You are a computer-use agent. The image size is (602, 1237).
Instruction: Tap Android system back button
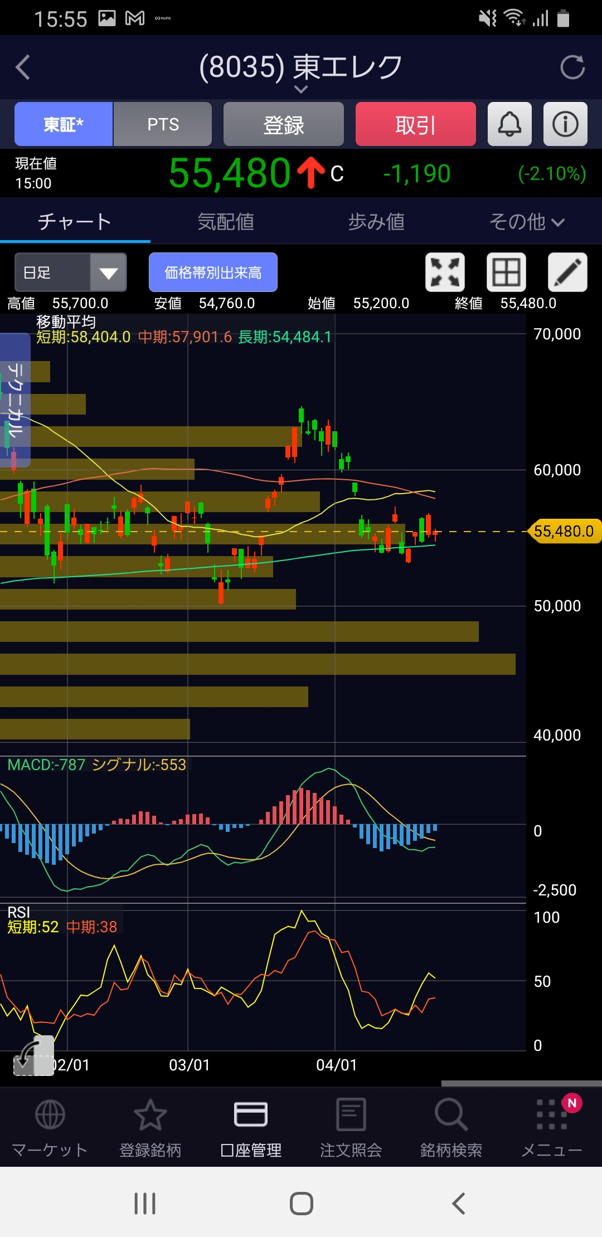click(x=458, y=1204)
